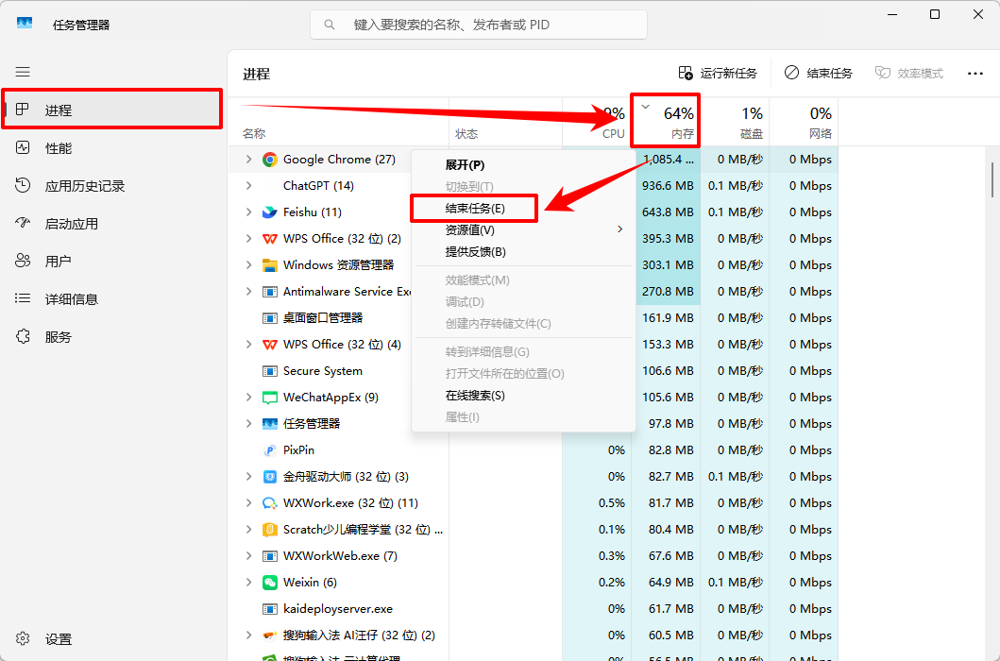Open the hamburger navigation menu
1000x661 pixels.
pos(23,72)
